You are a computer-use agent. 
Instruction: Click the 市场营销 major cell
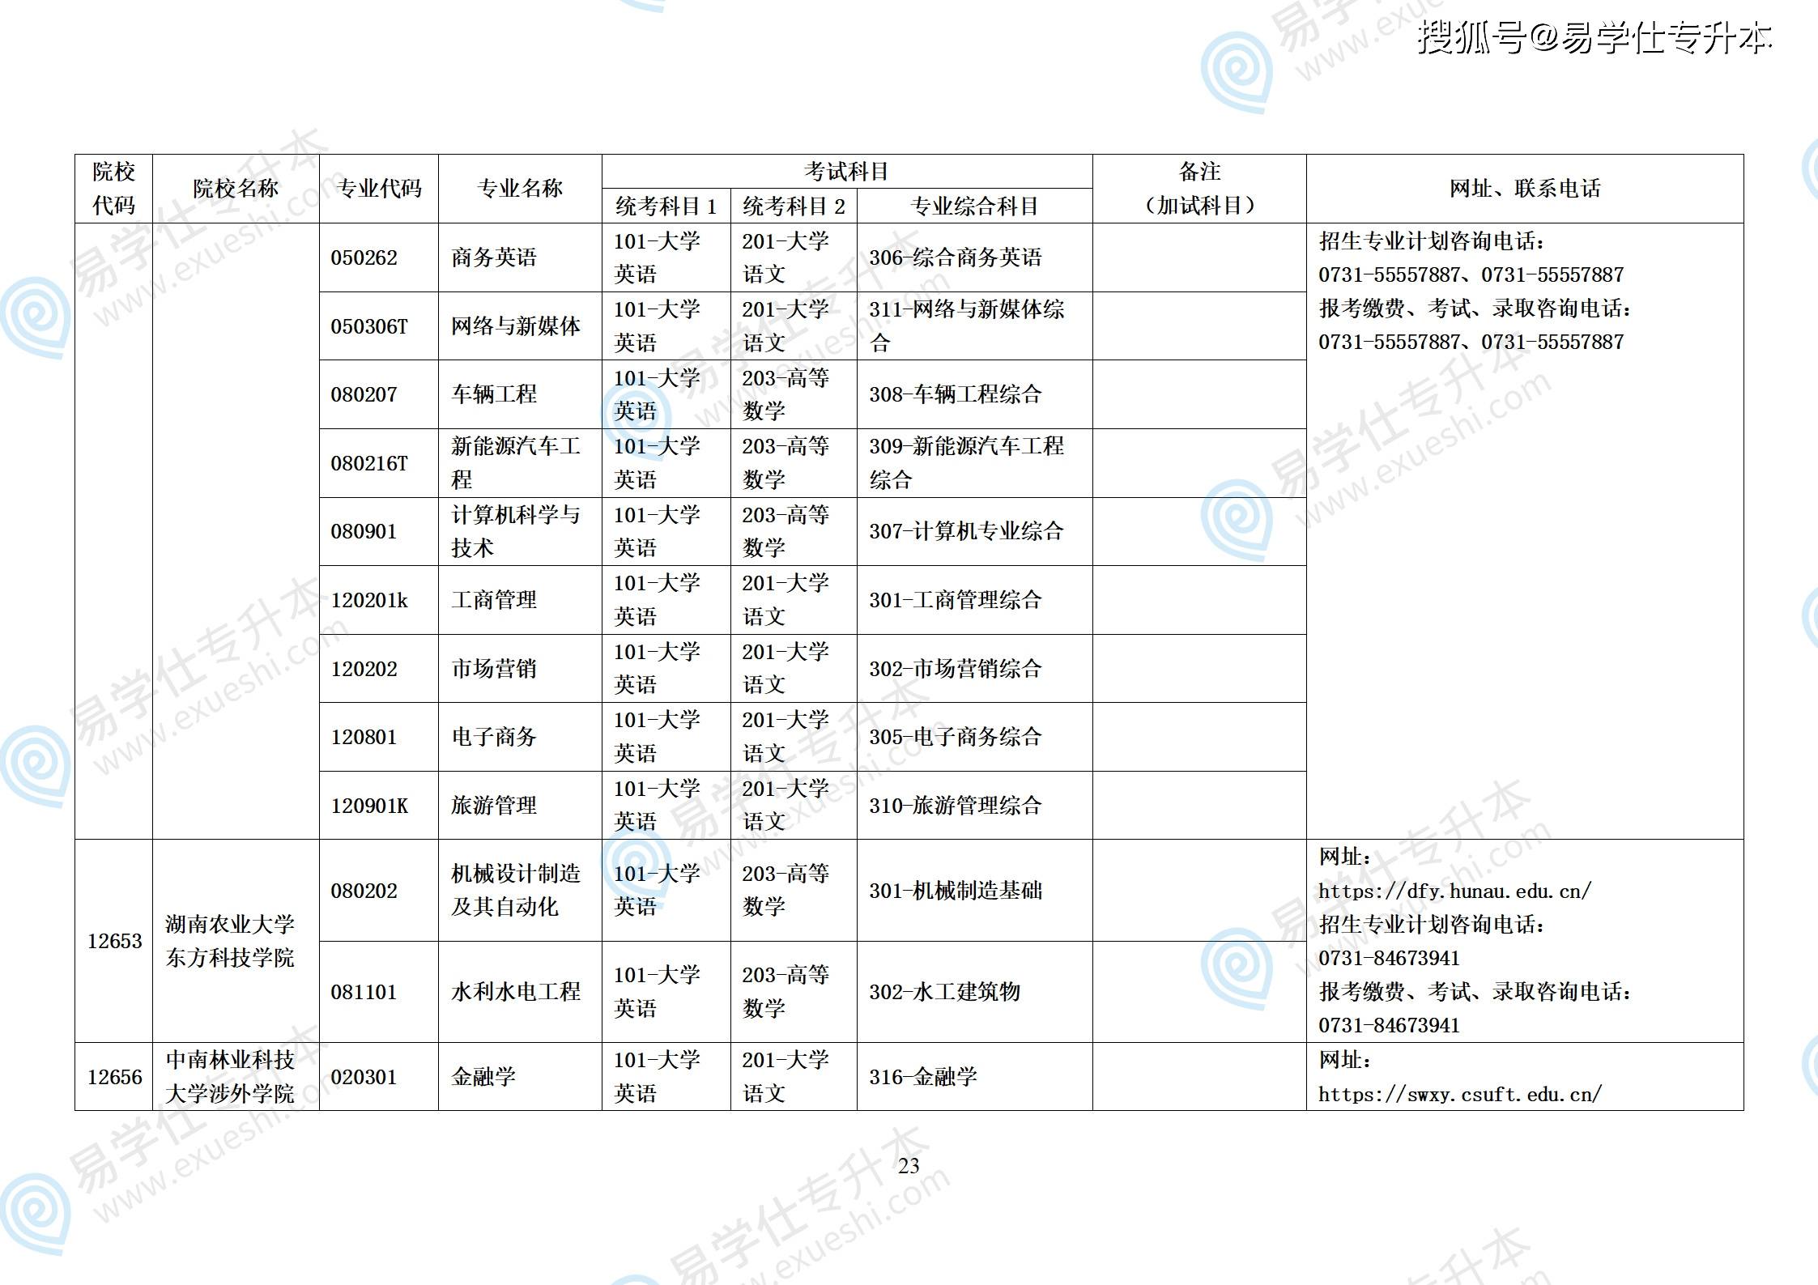pyautogui.click(x=520, y=669)
